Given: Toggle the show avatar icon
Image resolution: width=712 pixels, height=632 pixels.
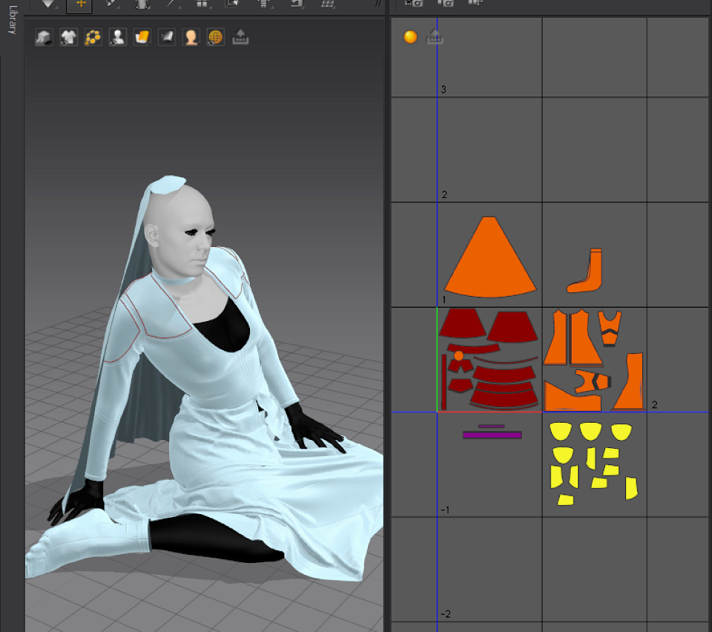Looking at the screenshot, I should (x=118, y=37).
